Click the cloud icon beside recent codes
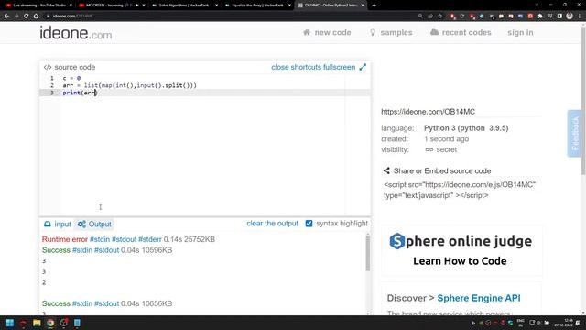Viewport: 586px width, 330px height. 434,32
